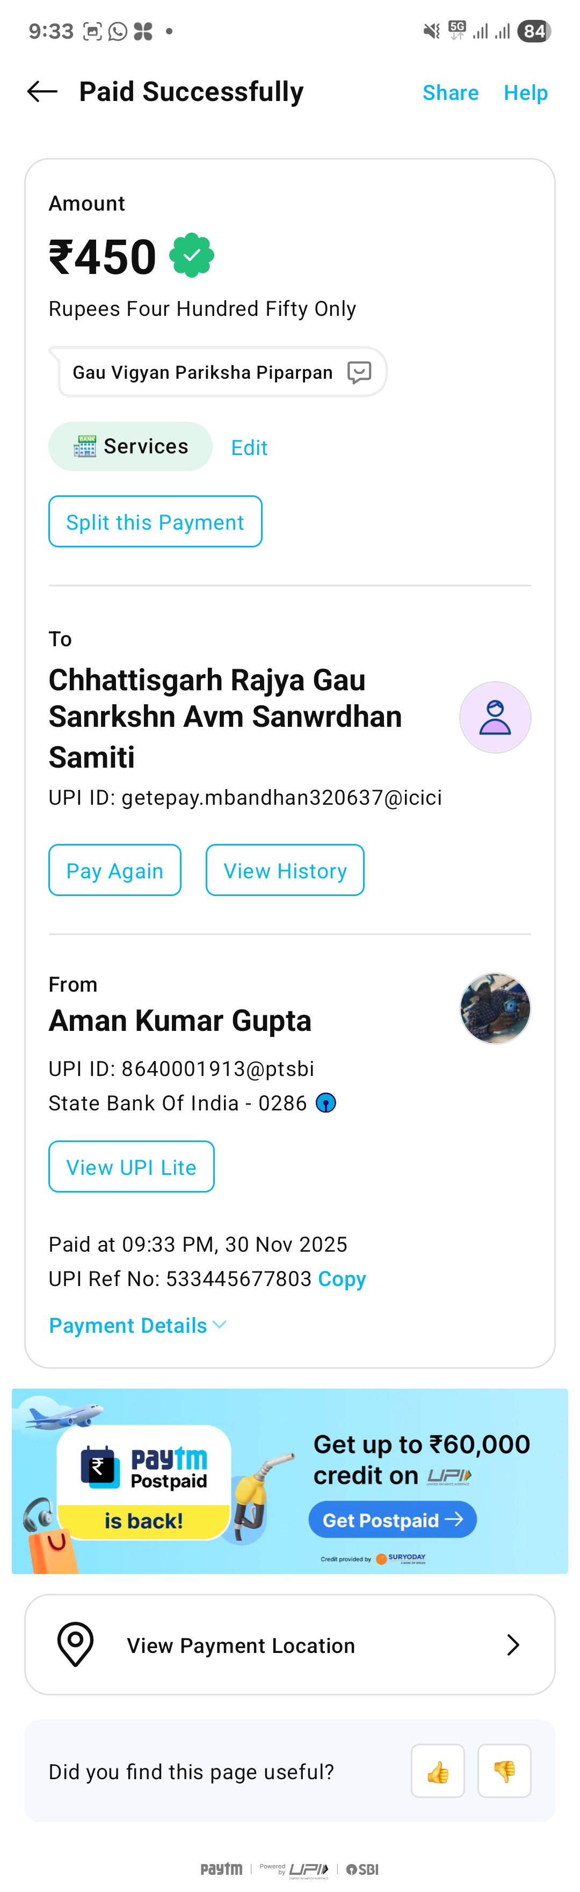Copy the UPI reference number

(x=342, y=1279)
